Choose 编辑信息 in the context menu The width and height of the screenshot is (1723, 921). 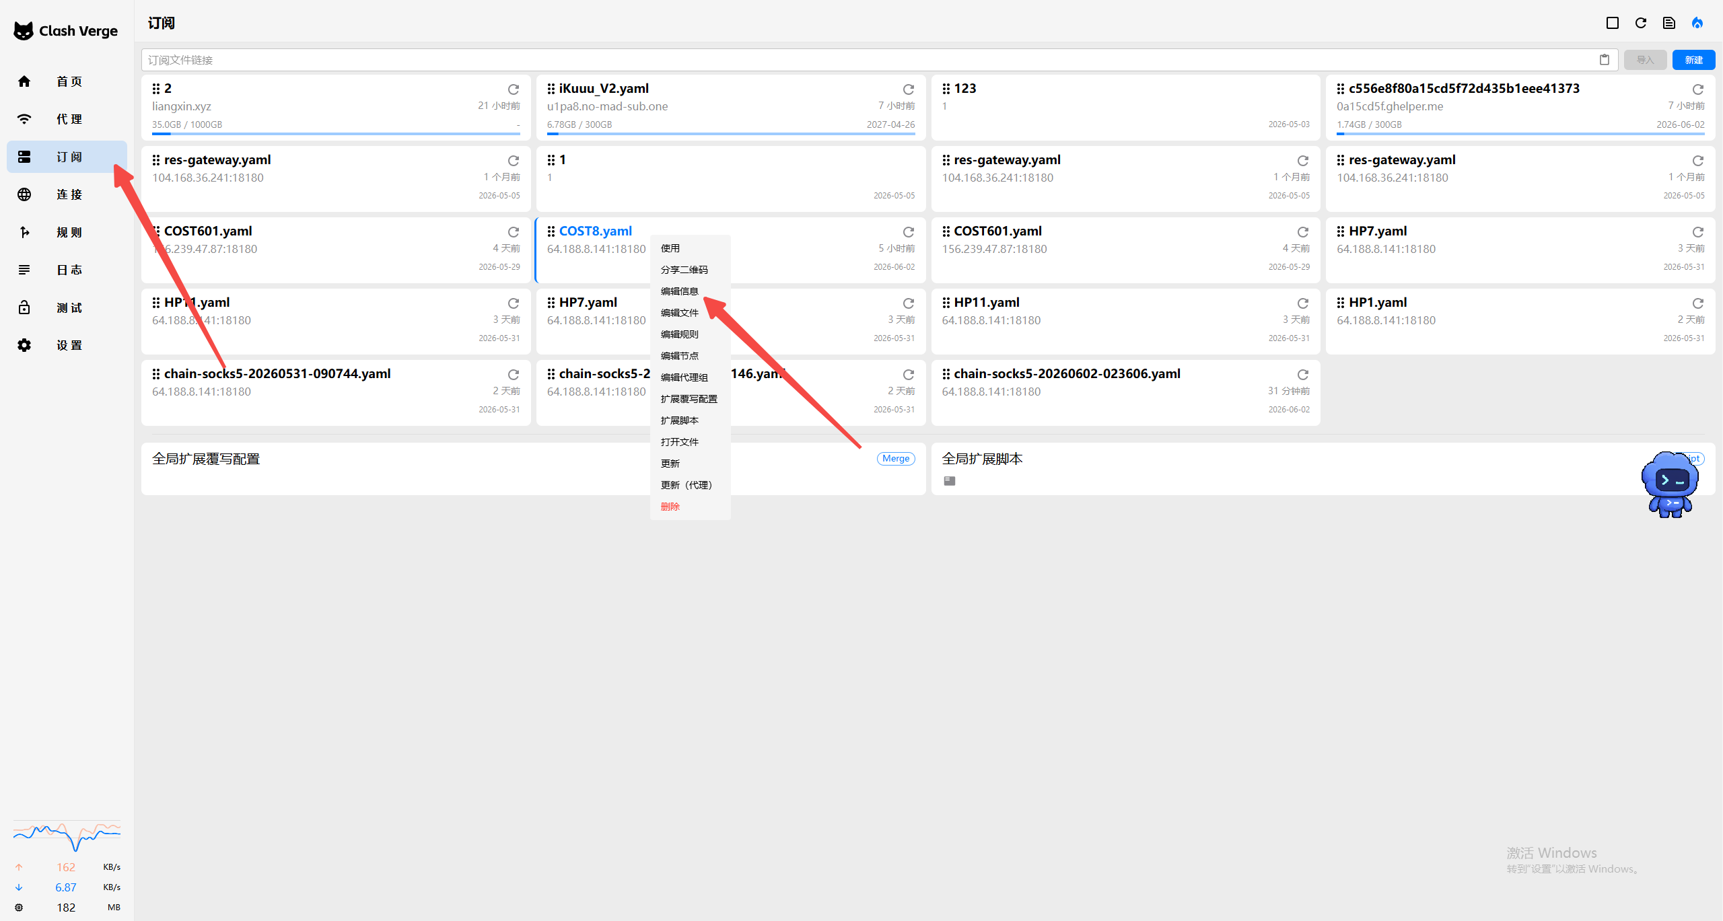click(691, 291)
